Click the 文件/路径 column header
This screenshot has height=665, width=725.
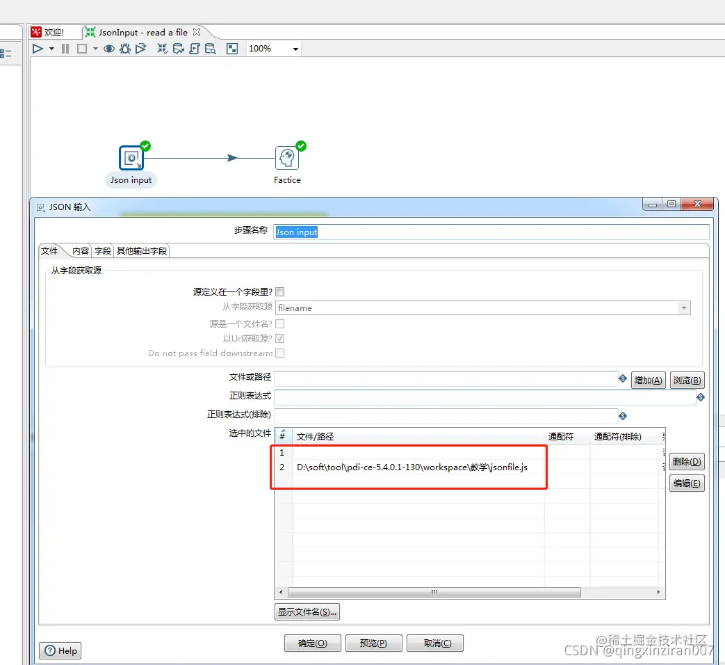(x=418, y=436)
